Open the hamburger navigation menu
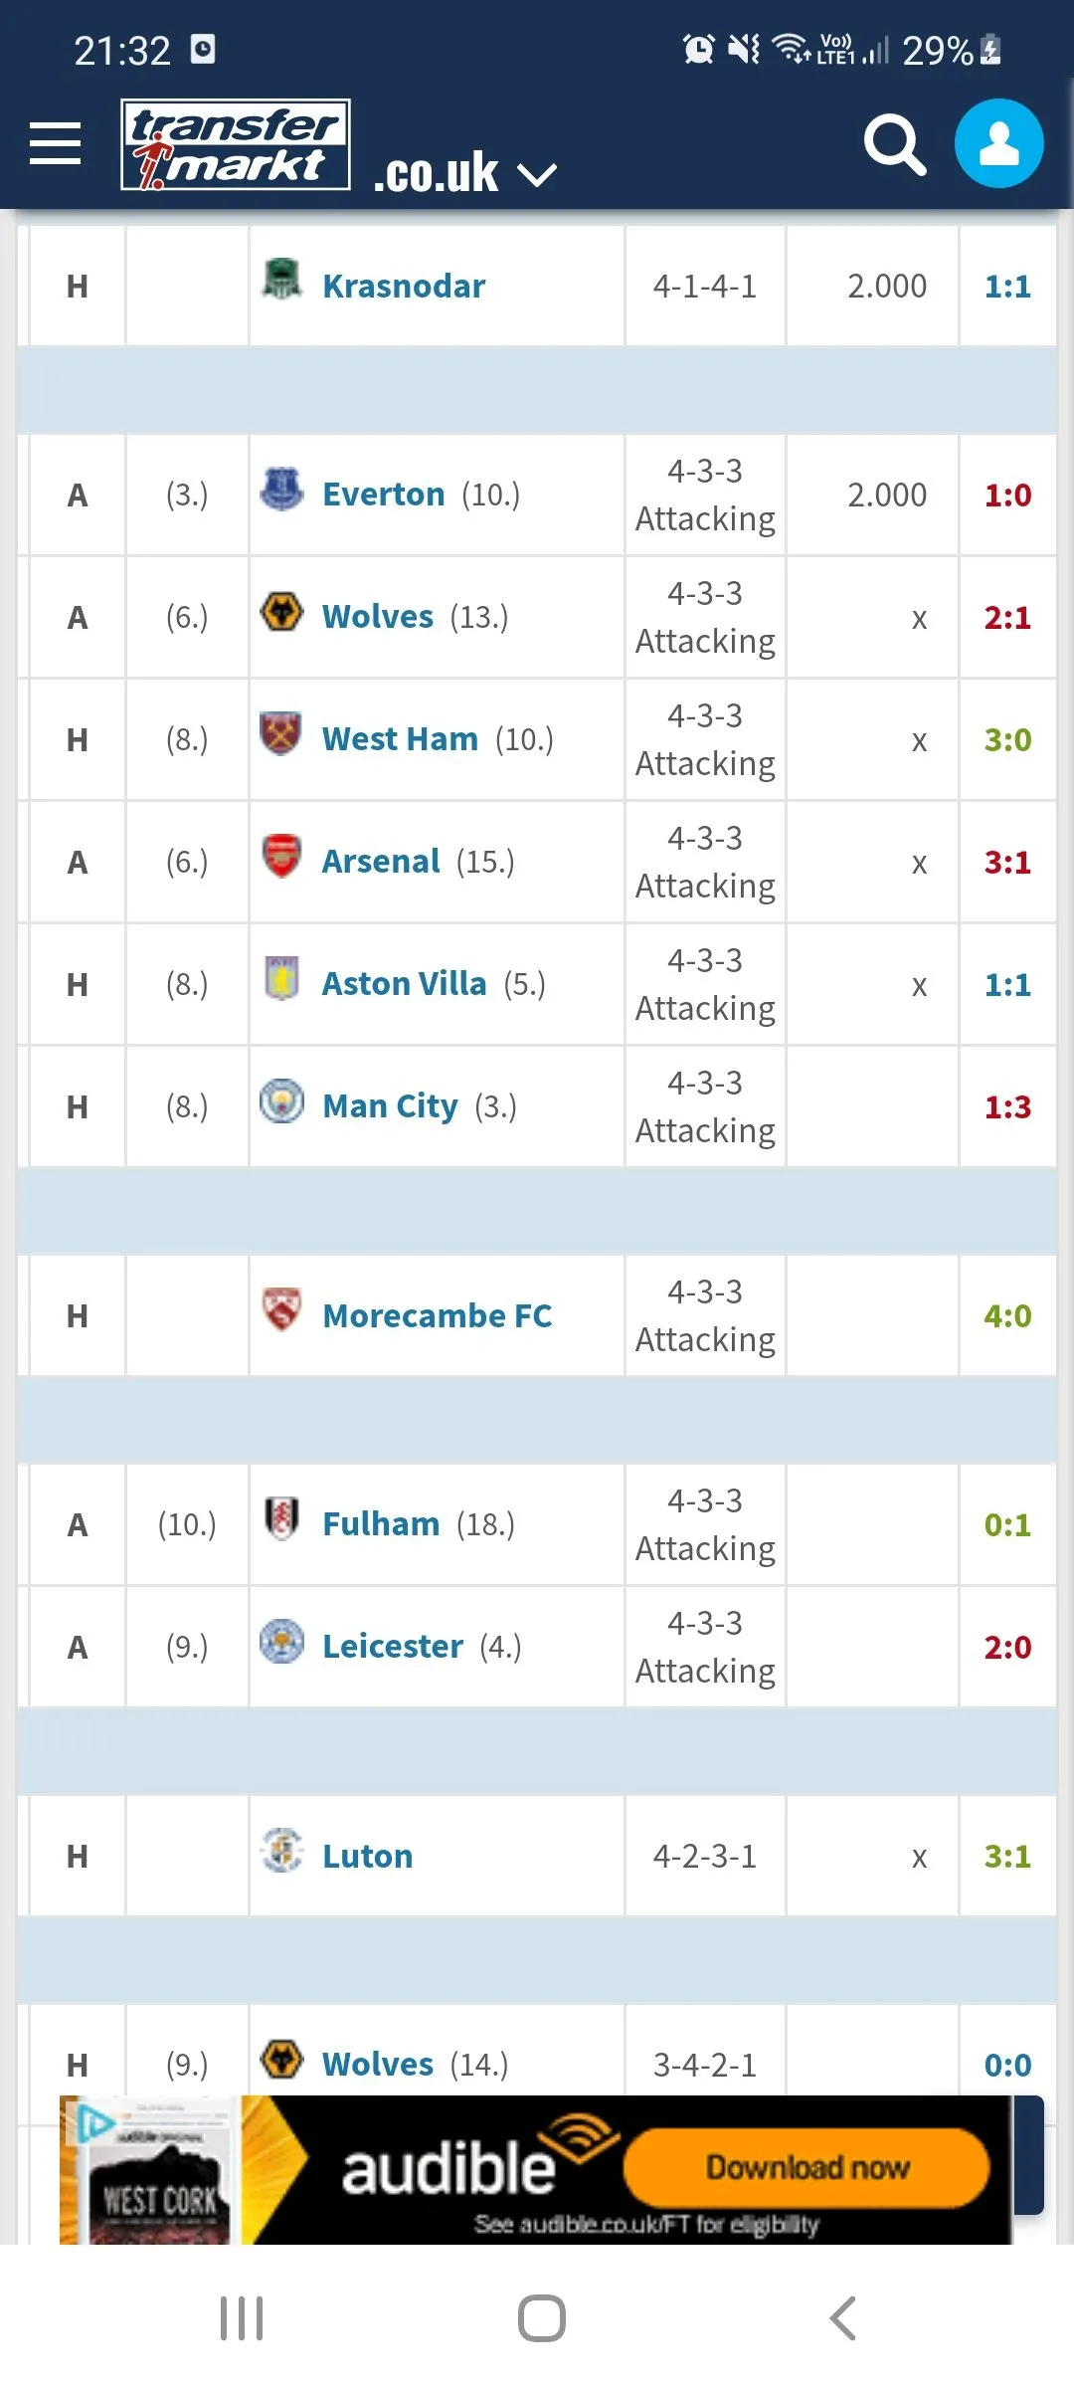The width and height of the screenshot is (1074, 2388). [x=56, y=144]
